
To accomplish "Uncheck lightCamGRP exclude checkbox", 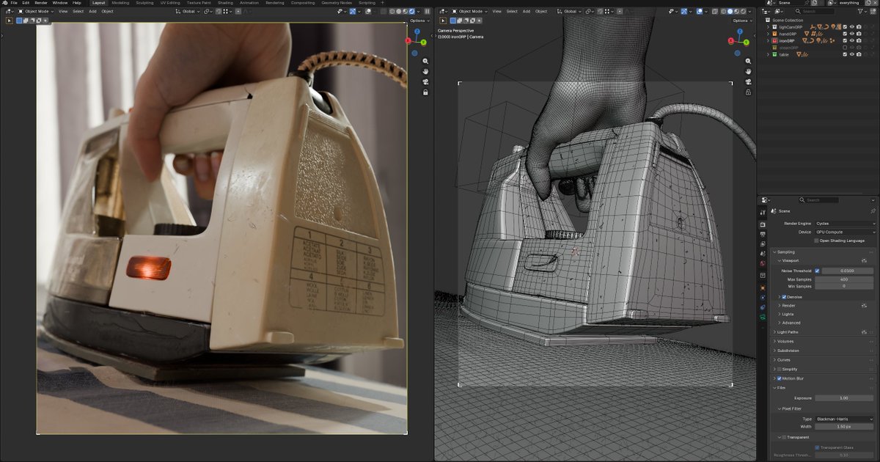I will tap(845, 26).
